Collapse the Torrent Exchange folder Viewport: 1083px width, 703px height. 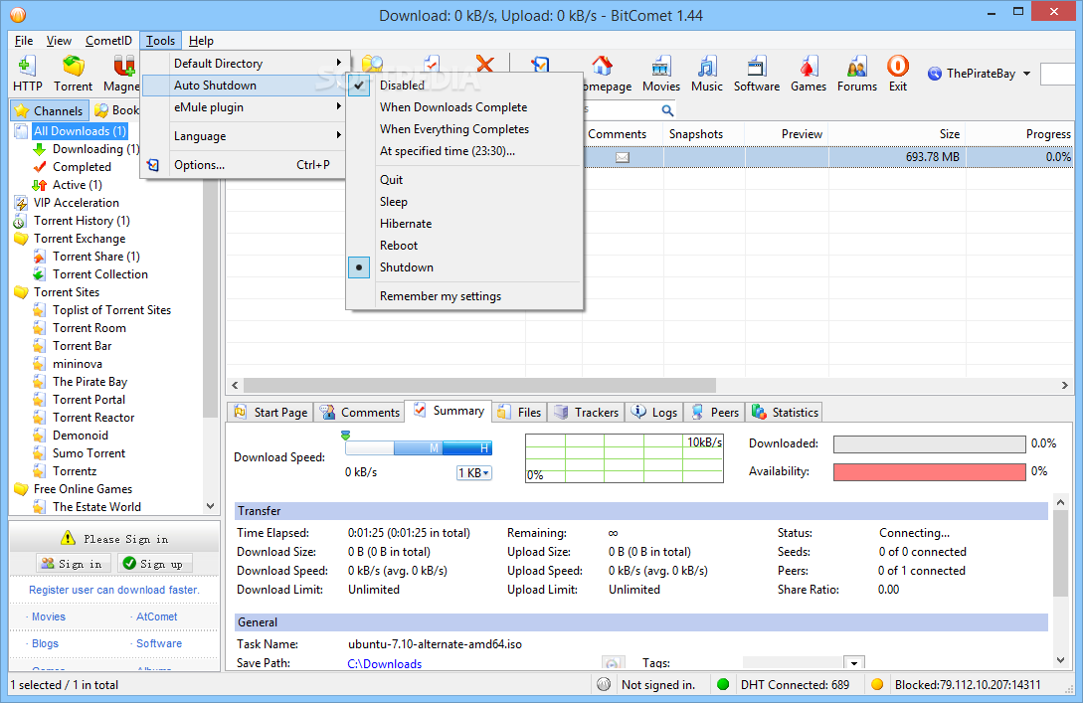[x=22, y=239]
